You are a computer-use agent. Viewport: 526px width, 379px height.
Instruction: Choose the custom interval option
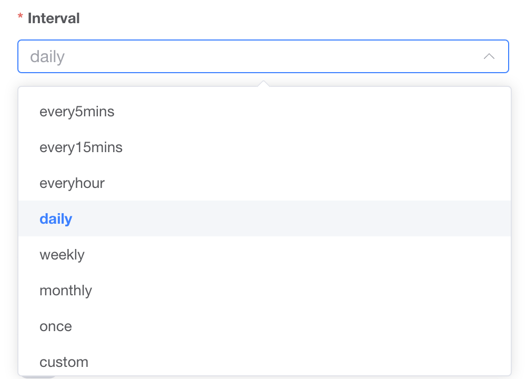[64, 362]
